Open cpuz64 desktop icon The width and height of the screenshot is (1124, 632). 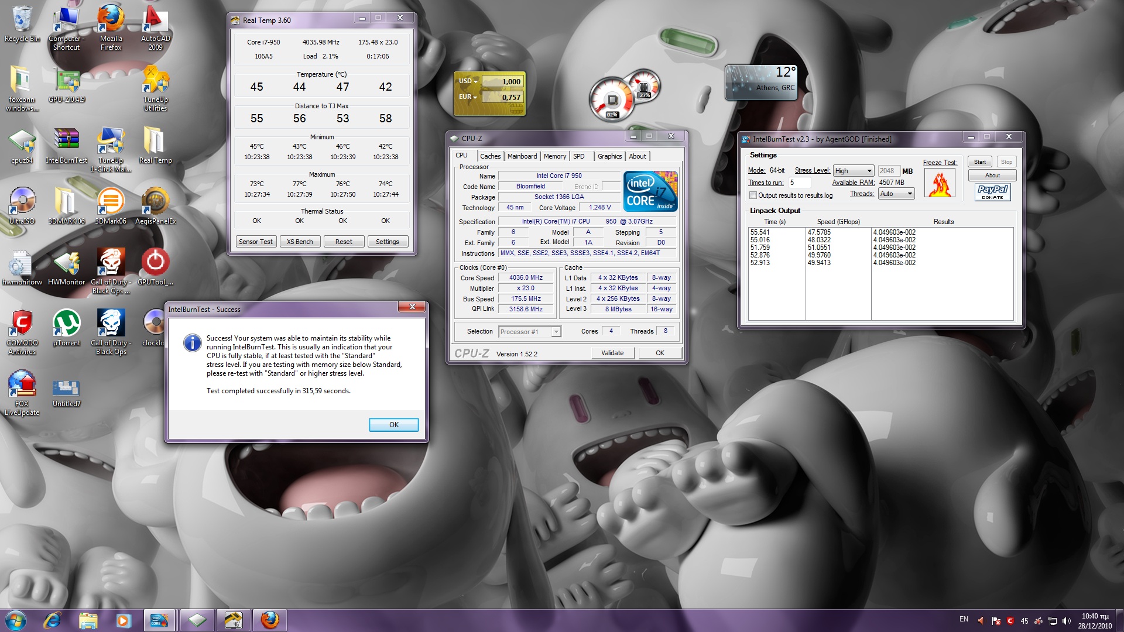point(22,146)
